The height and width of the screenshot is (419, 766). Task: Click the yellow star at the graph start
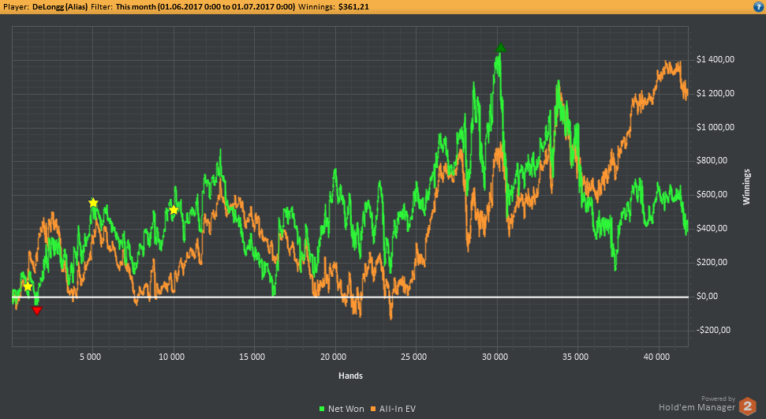pos(28,286)
